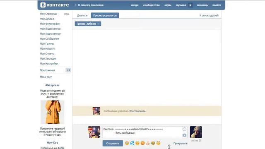265x149 pixels.
Task: Open Мои Группы in sidebar
Action: coord(47,43)
